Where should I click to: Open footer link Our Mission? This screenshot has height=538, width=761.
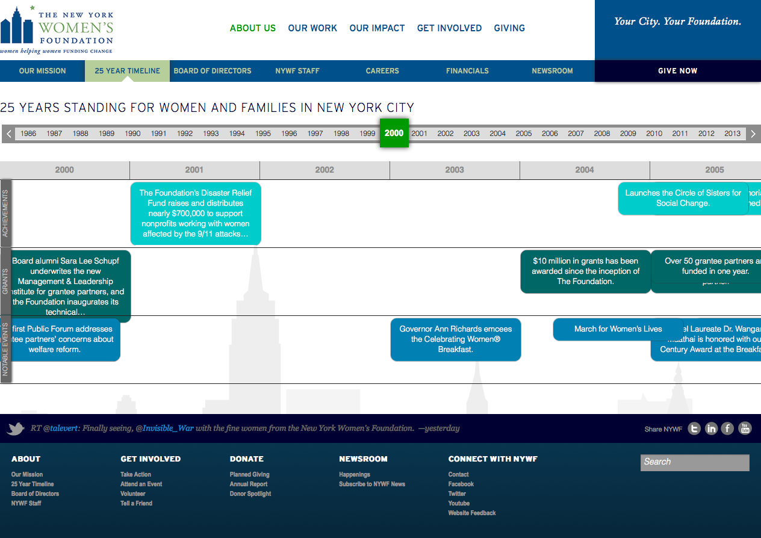click(x=27, y=474)
